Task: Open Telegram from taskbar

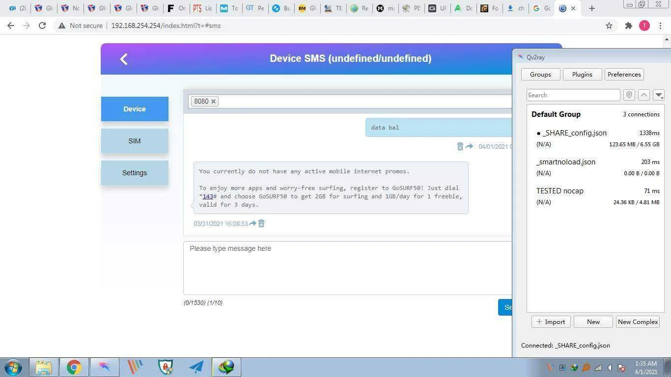Action: click(196, 367)
